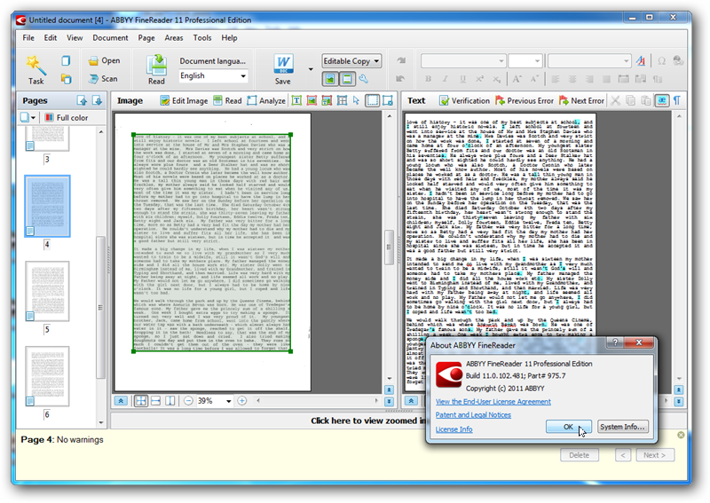
Task: Click the System Info... button
Action: click(623, 427)
